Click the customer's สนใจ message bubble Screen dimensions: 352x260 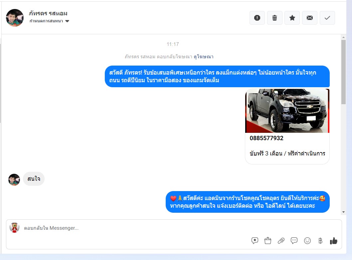[x=34, y=179]
